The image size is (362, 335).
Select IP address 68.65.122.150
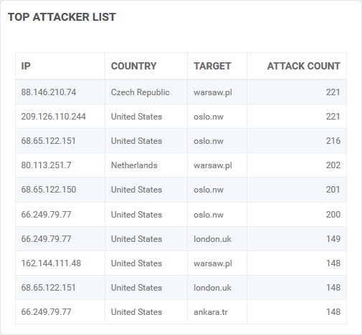coord(49,190)
